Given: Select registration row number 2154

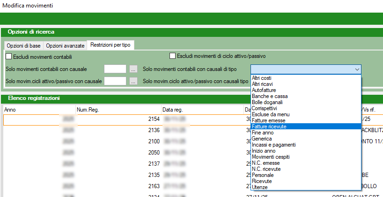Looking at the screenshot, I should coord(154,120).
